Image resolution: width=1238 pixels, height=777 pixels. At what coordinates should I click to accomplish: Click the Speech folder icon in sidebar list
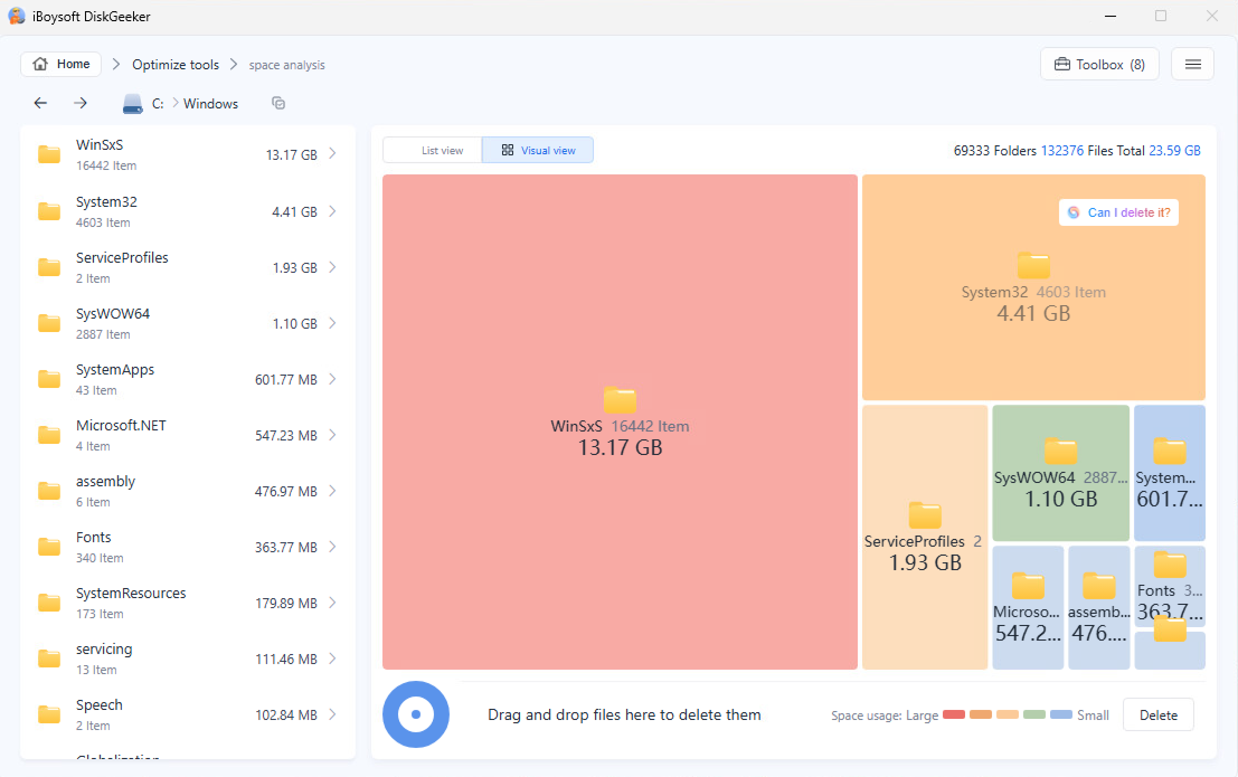[x=49, y=714]
